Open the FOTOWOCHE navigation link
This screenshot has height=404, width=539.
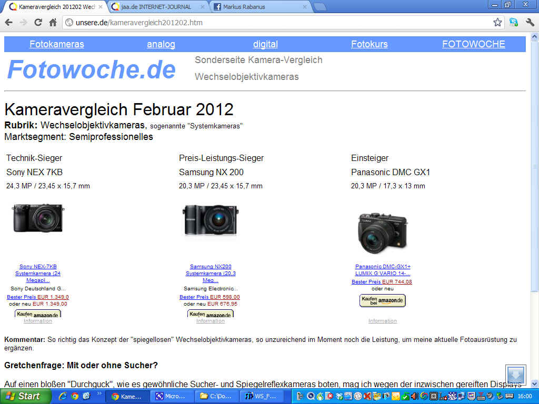point(473,44)
